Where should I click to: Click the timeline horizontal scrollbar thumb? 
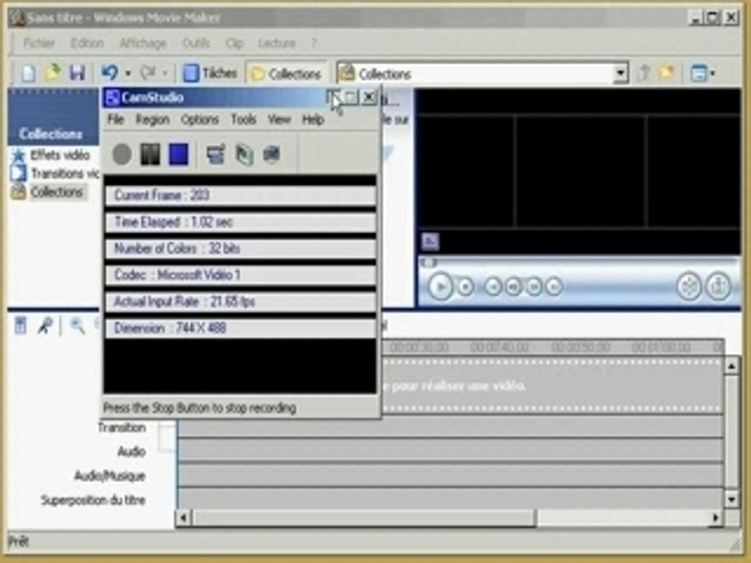point(364,518)
